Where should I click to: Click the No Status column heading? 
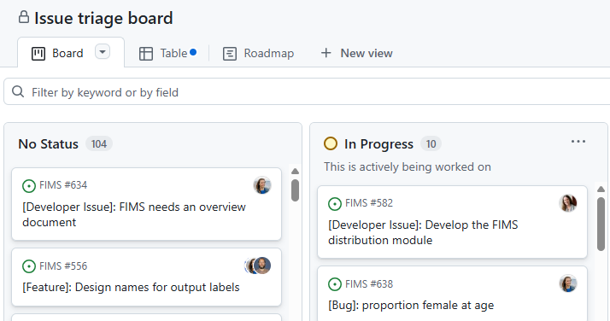point(48,144)
